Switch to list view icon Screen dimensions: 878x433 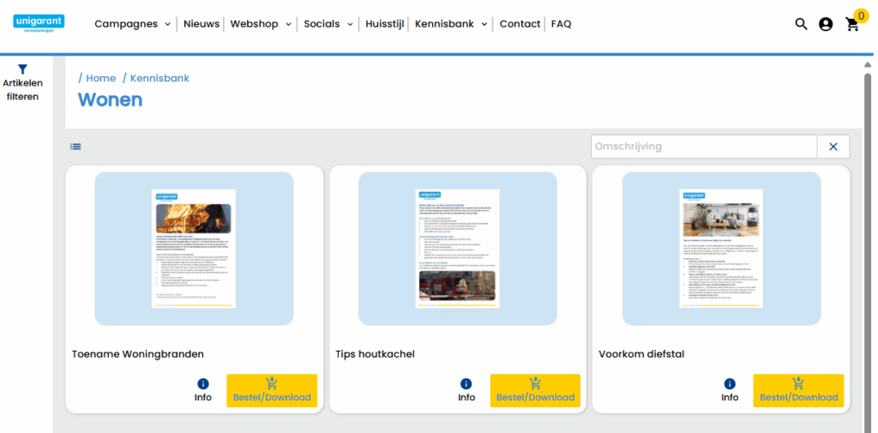[x=75, y=147]
